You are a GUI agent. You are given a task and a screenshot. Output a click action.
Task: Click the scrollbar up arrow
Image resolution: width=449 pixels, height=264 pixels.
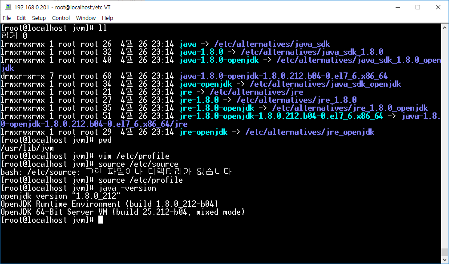[x=445, y=28]
